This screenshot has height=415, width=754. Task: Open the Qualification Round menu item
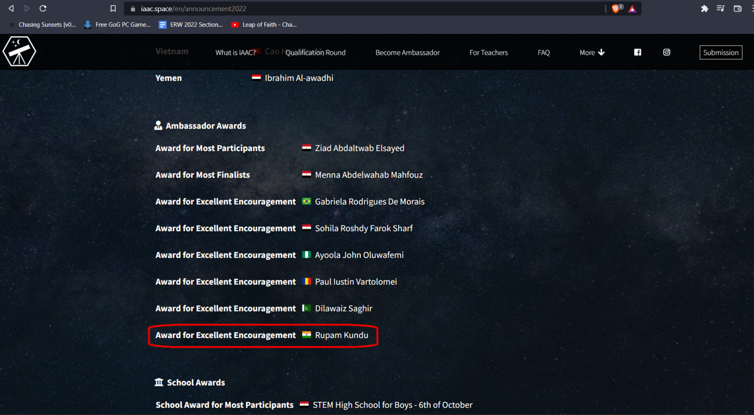(x=315, y=52)
